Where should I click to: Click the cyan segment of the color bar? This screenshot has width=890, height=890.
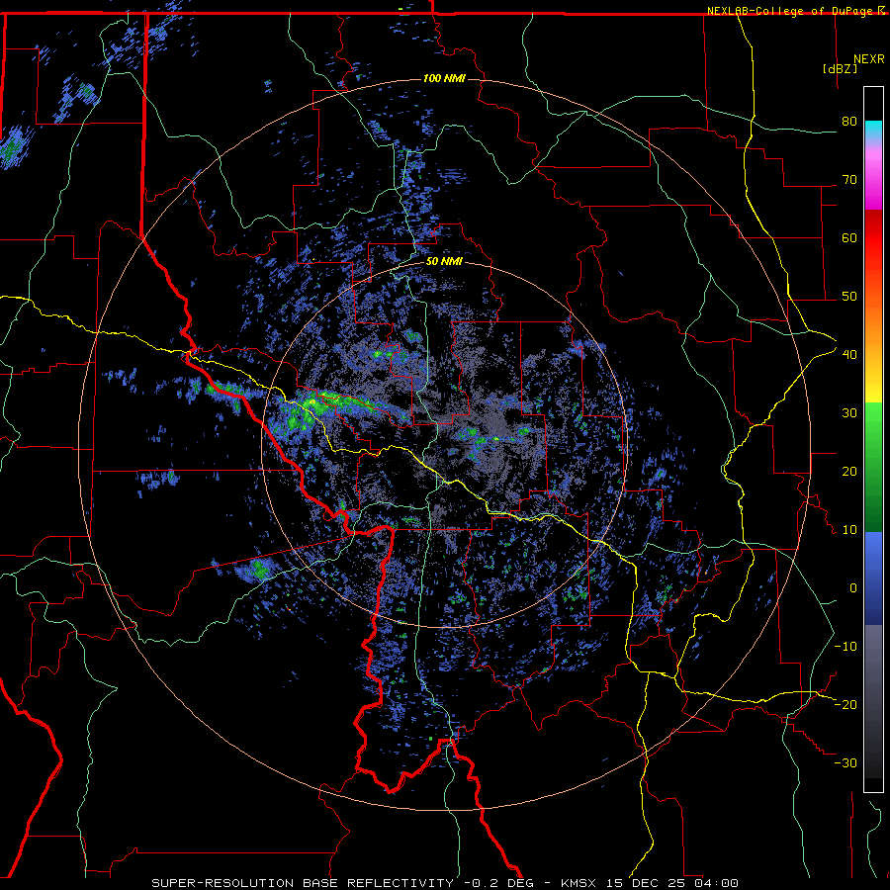pyautogui.click(x=873, y=130)
